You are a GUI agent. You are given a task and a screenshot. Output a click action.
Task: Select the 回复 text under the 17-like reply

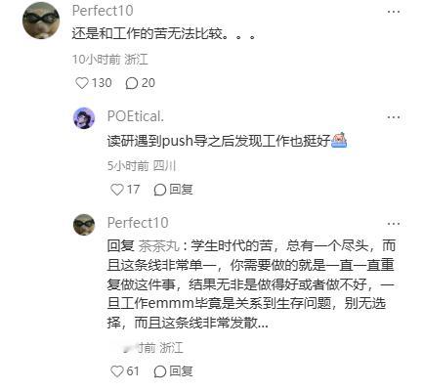tap(181, 190)
